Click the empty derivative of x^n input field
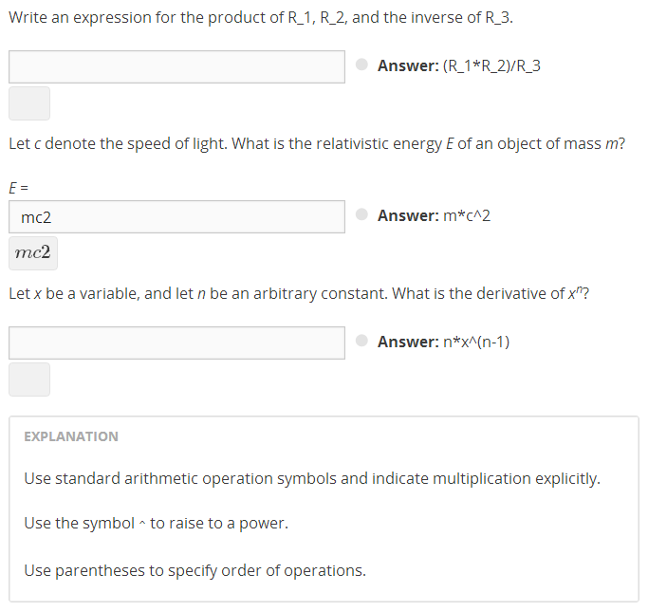648x611 pixels. [176, 343]
